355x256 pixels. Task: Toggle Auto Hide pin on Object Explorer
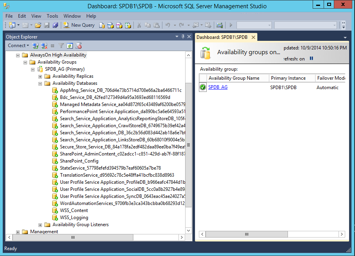point(183,37)
